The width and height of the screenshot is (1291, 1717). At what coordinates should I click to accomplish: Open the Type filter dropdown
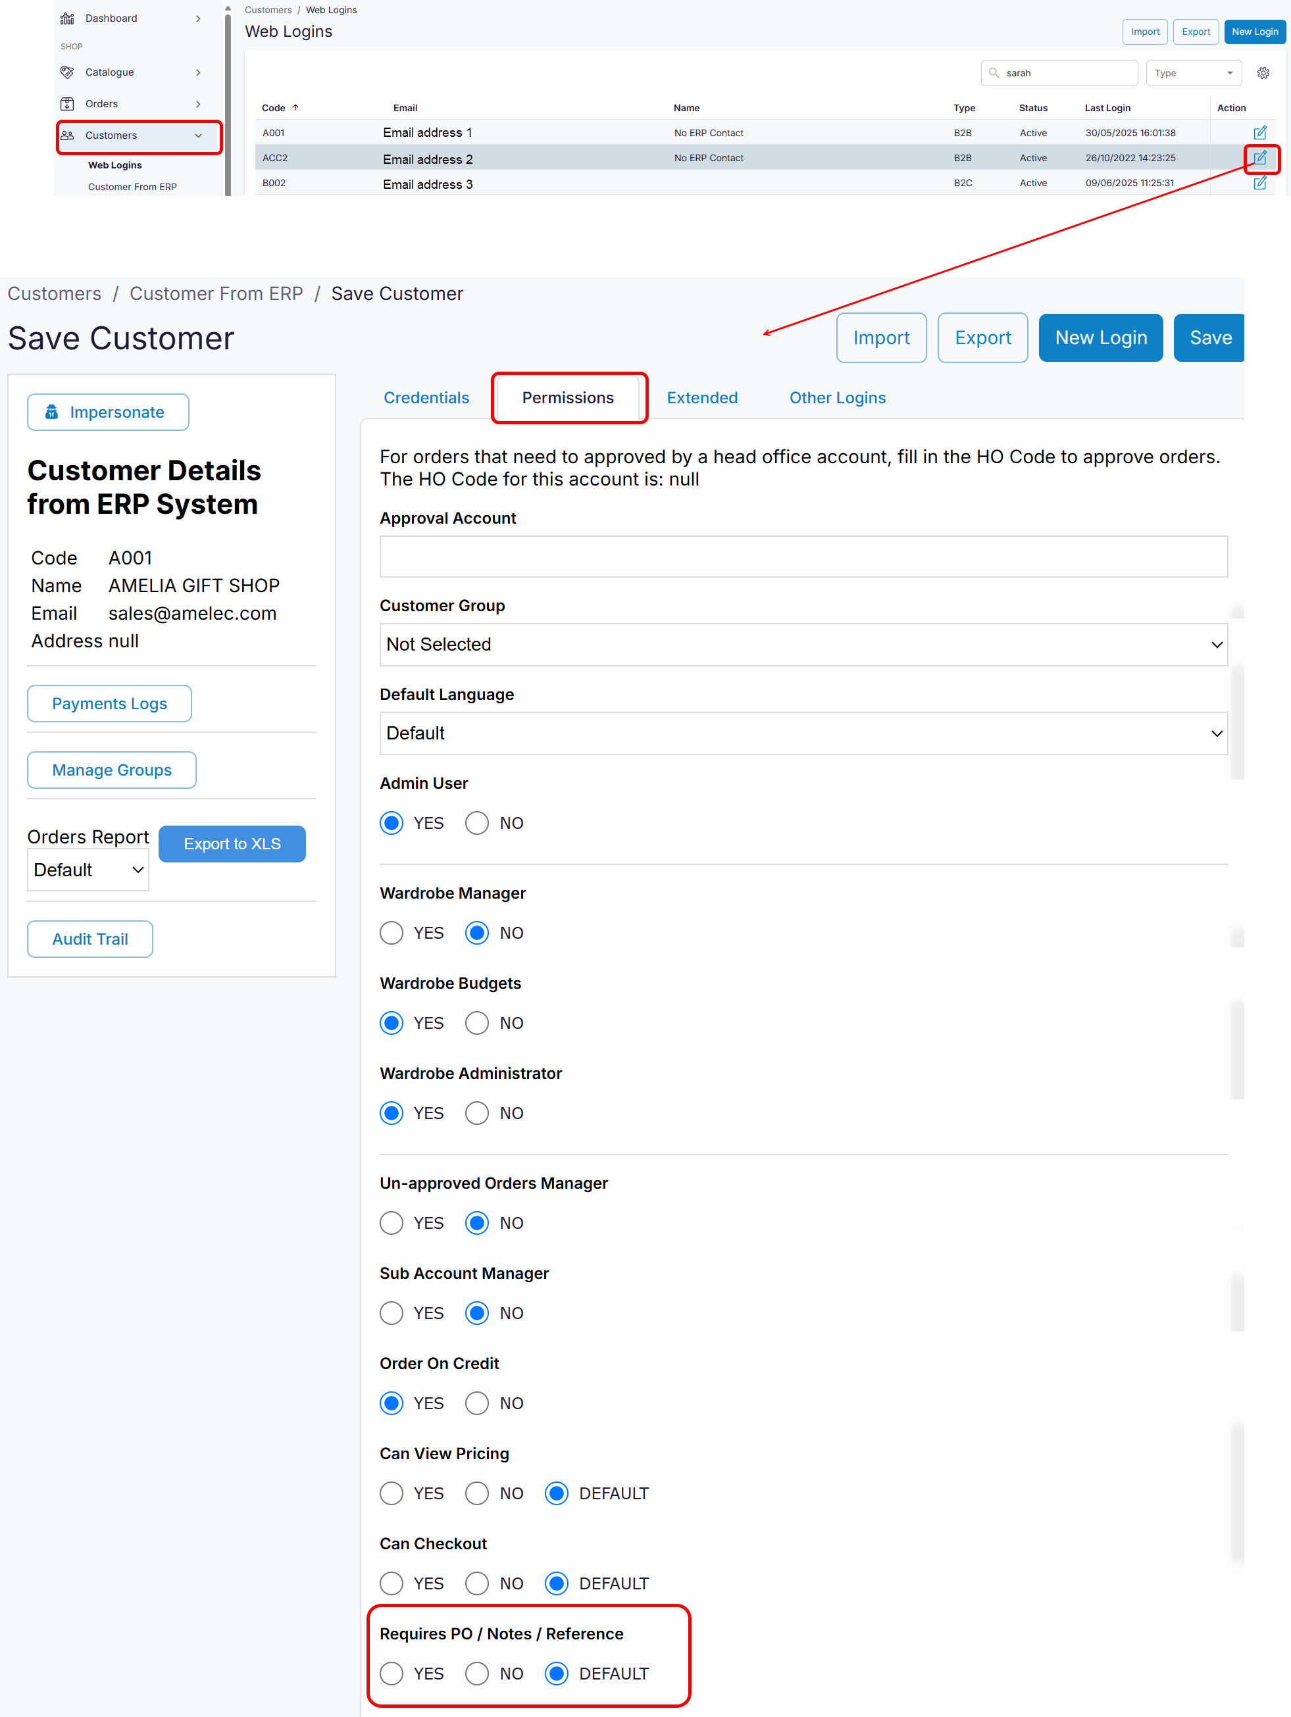coord(1193,73)
